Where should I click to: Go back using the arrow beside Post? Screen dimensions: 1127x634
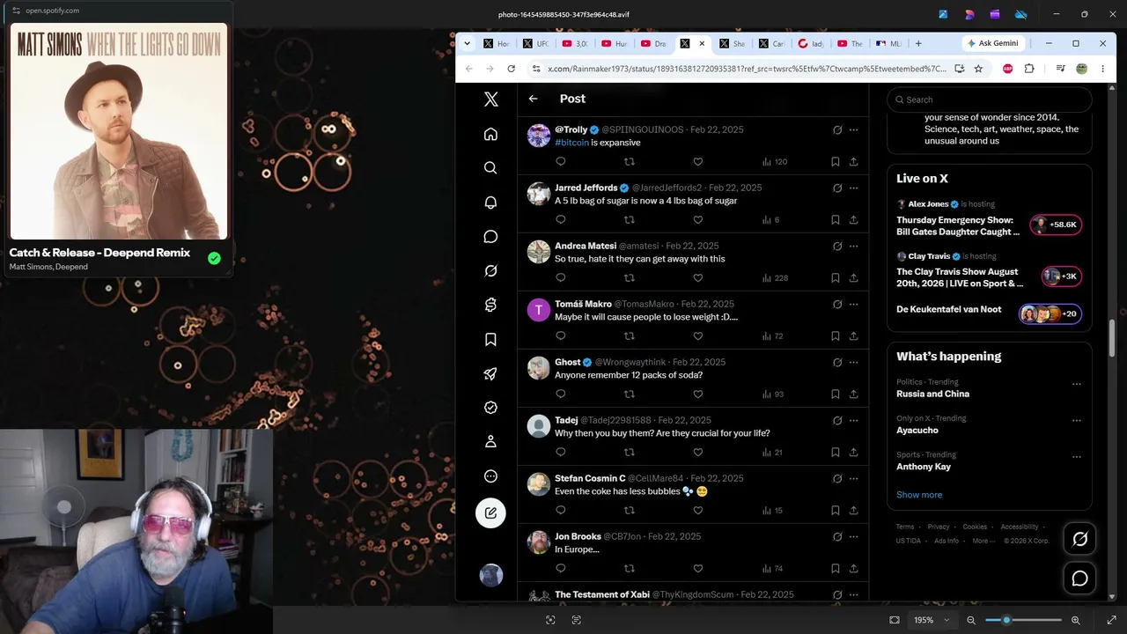coord(533,99)
